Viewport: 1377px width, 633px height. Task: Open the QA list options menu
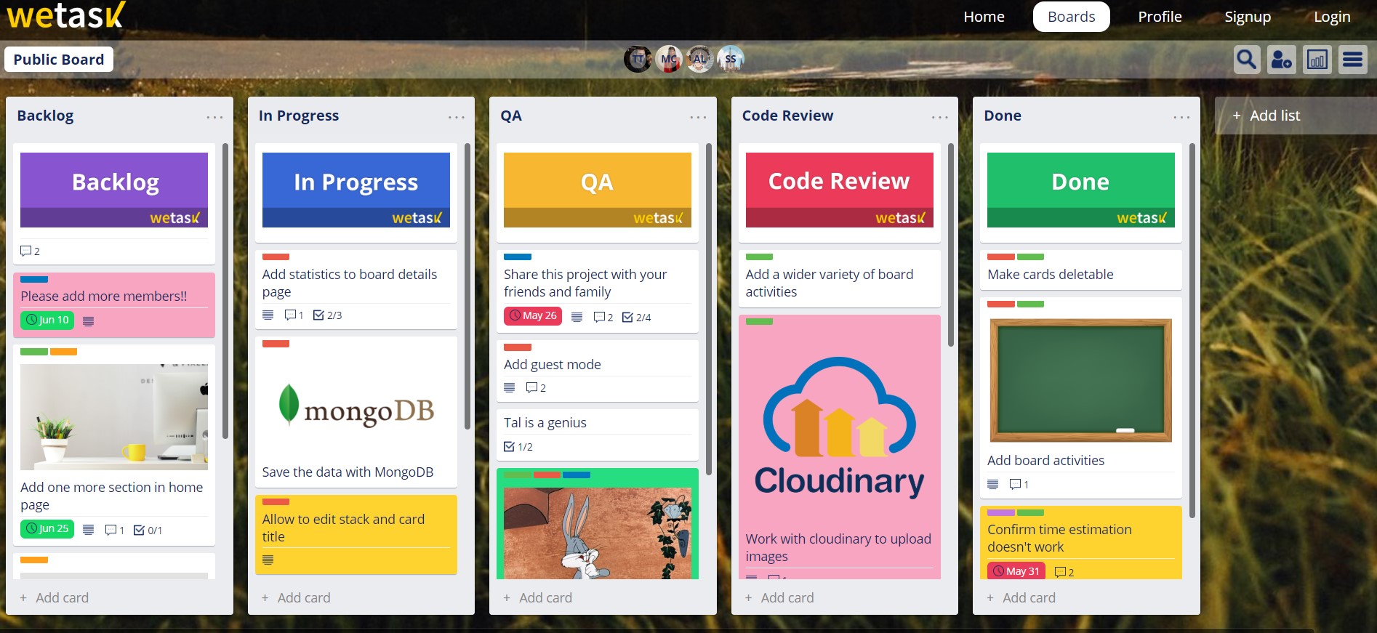(698, 116)
